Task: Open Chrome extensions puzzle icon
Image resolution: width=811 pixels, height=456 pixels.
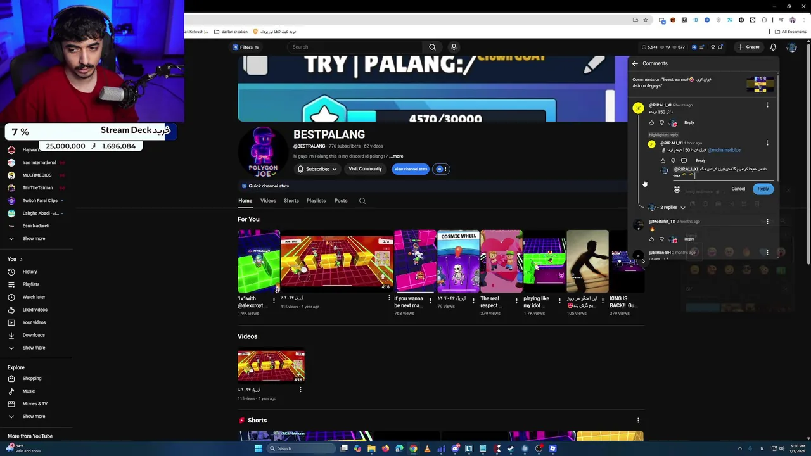Action: [x=764, y=20]
